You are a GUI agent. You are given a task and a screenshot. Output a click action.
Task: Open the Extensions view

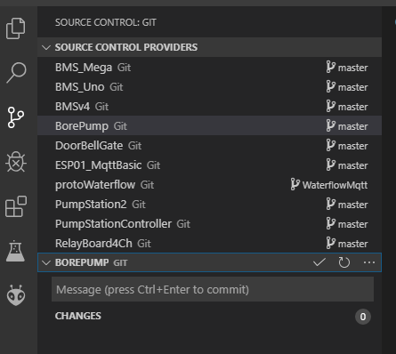tap(16, 206)
